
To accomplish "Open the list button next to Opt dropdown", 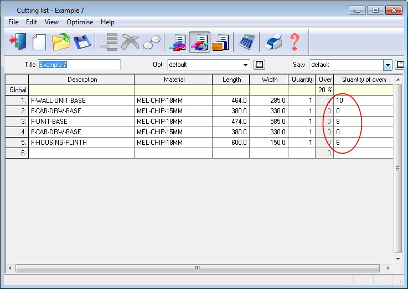I will (x=259, y=65).
